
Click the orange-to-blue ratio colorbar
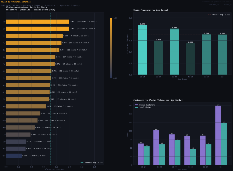[x=111, y=48]
